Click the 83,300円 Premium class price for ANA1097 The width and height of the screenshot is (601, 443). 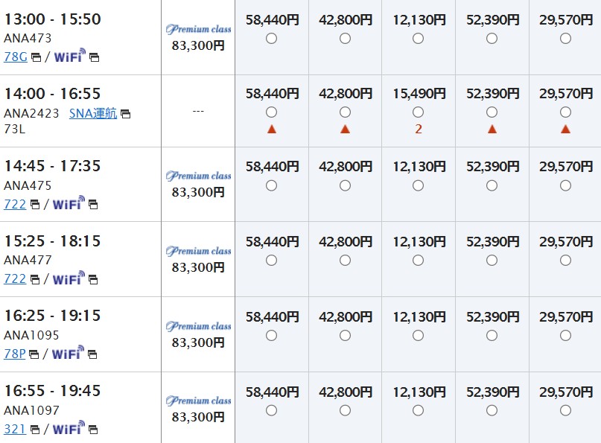click(x=198, y=417)
